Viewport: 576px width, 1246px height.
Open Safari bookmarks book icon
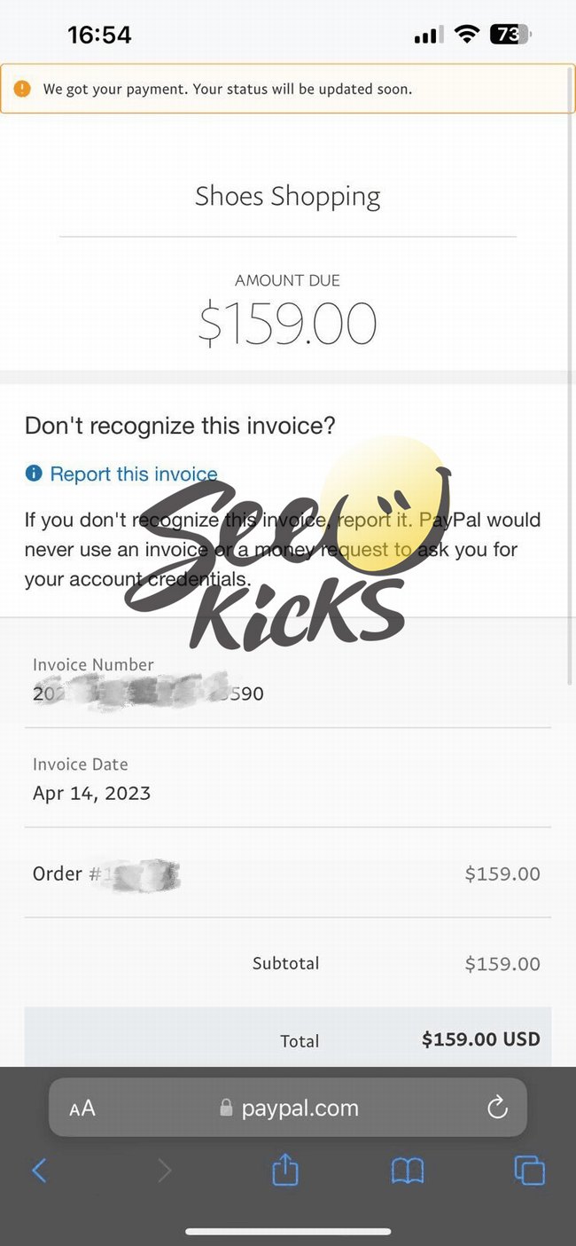click(408, 1171)
